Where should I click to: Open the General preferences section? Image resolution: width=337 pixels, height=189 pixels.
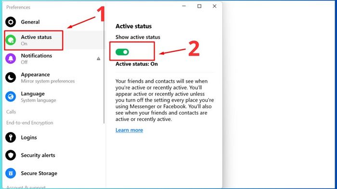[x=30, y=22]
